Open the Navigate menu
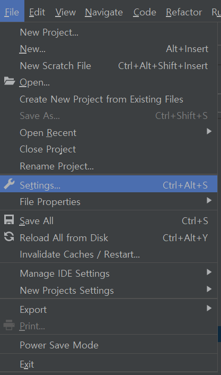This screenshot has height=375, width=221. [104, 12]
